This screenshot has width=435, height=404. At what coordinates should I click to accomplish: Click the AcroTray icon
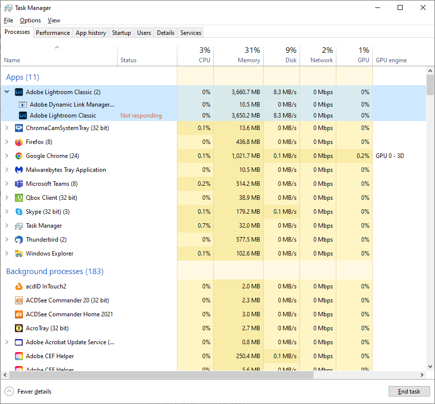19,328
